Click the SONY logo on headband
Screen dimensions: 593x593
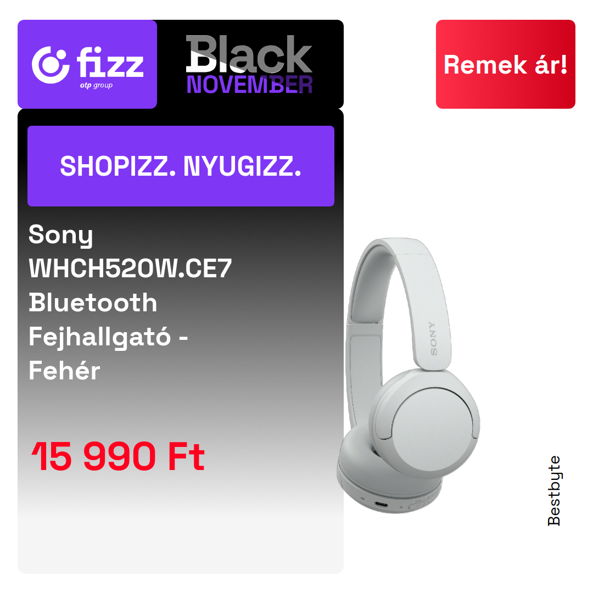[433, 338]
